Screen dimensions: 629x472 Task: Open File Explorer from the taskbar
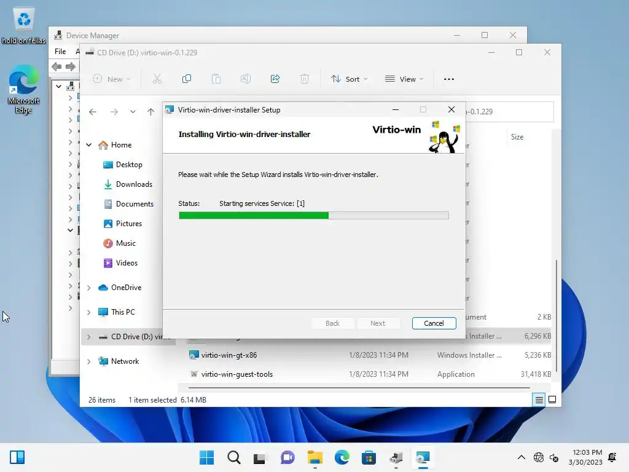click(315, 457)
